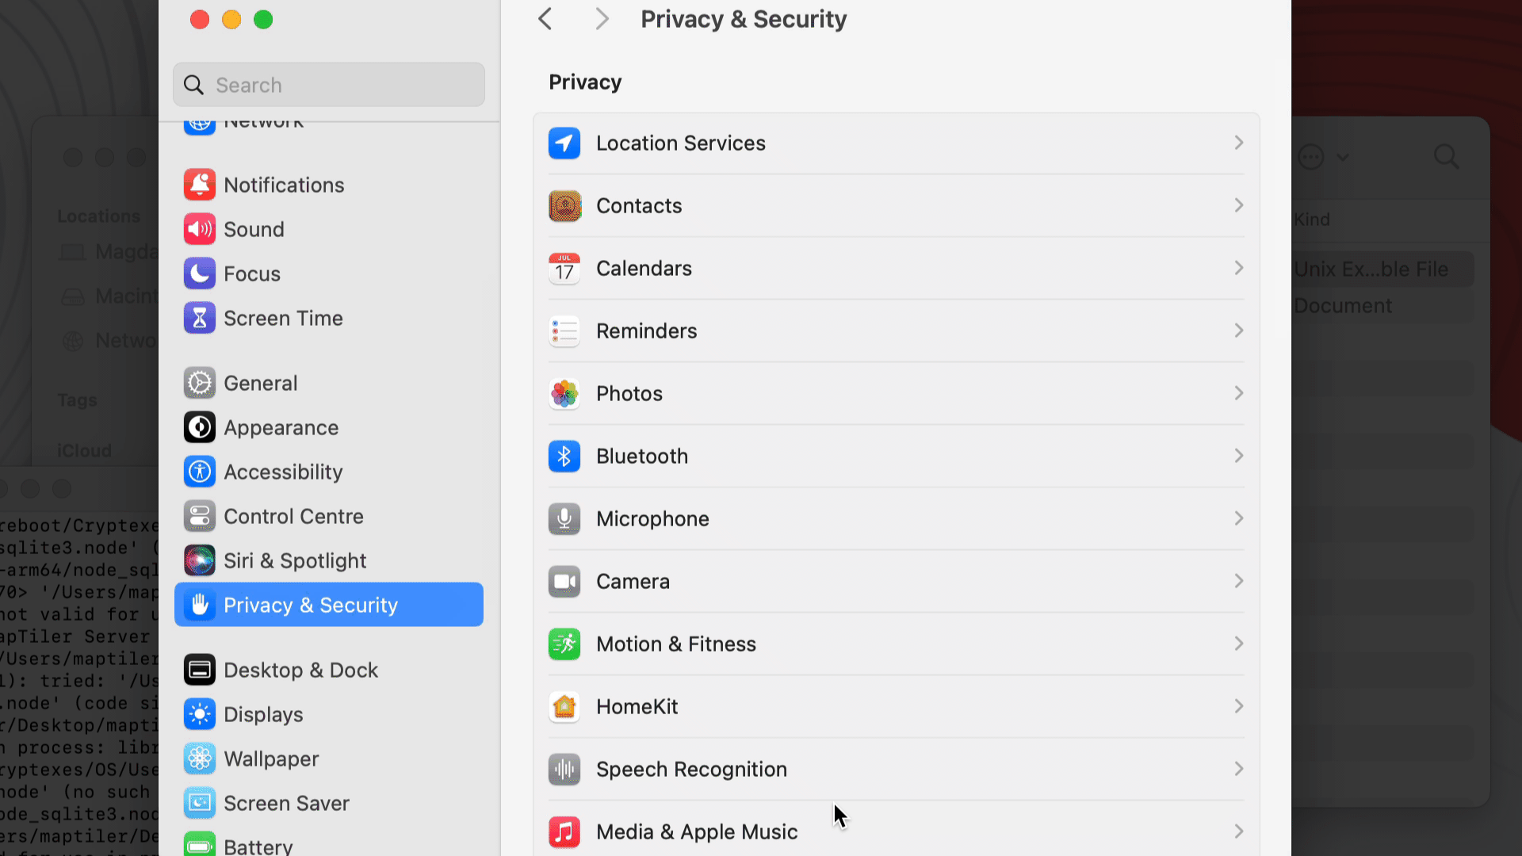Click the Speech Recognition waveform icon
The height and width of the screenshot is (856, 1522).
coord(564,770)
